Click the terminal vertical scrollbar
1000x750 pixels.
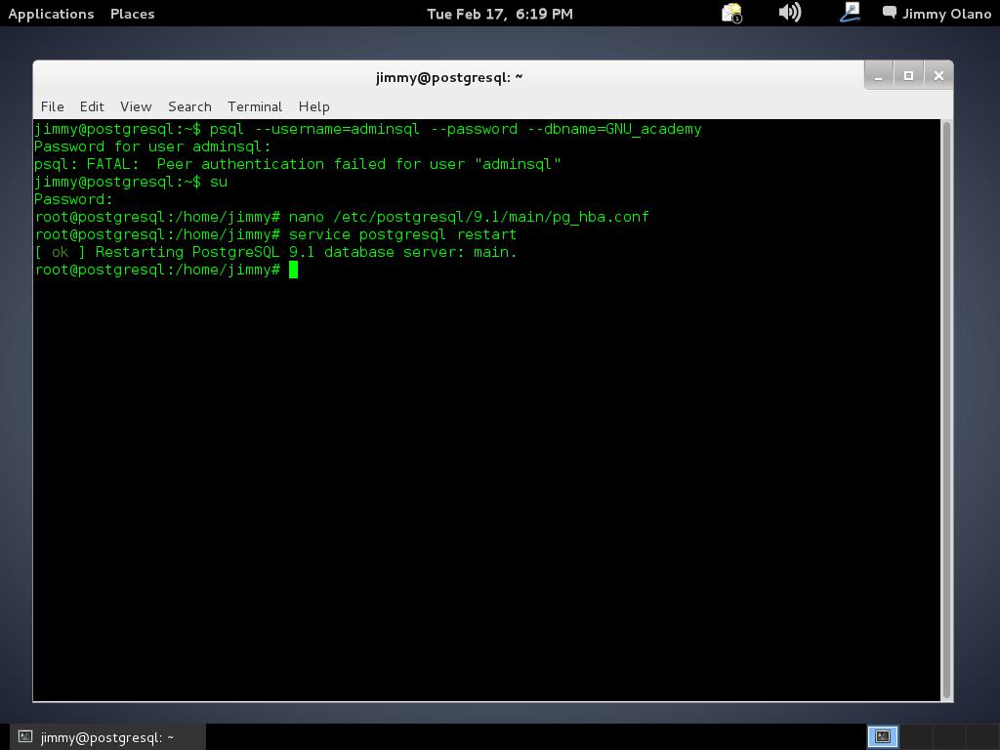click(946, 408)
